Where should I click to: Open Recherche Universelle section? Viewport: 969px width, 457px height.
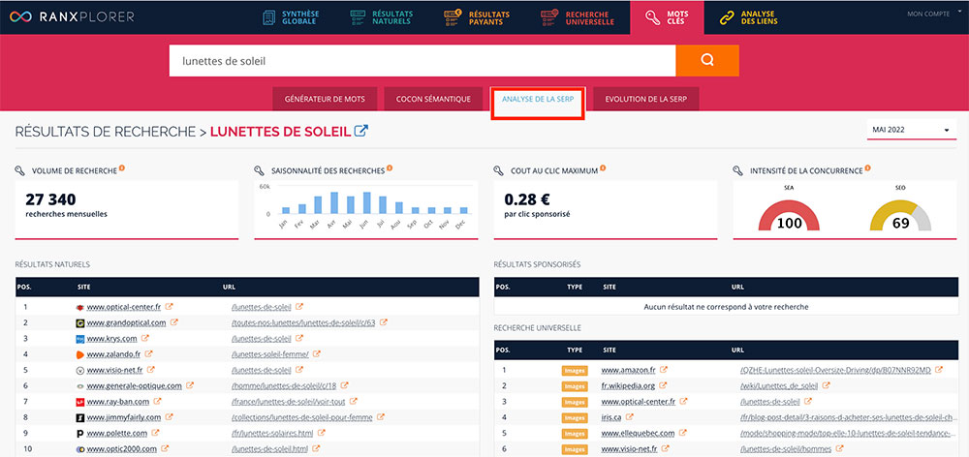pos(578,17)
